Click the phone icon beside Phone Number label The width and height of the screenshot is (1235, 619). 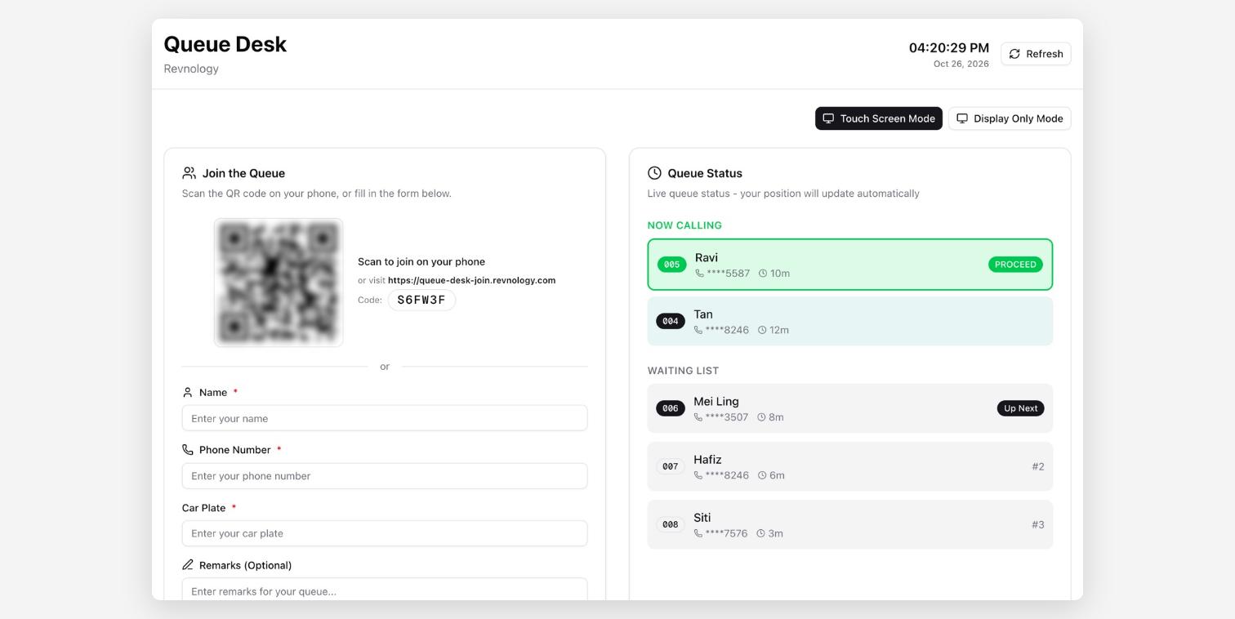[x=188, y=450]
